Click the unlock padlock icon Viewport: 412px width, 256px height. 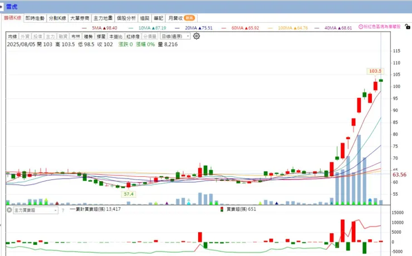pos(408,26)
